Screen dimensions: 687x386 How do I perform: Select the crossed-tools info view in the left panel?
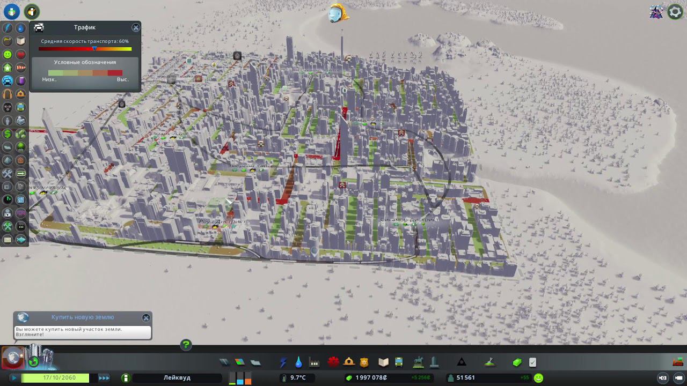[x=8, y=174]
